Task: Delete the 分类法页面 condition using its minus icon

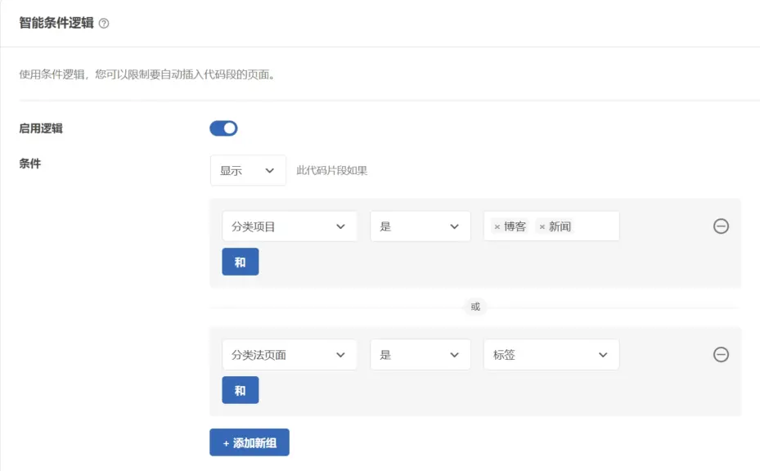Action: [721, 355]
